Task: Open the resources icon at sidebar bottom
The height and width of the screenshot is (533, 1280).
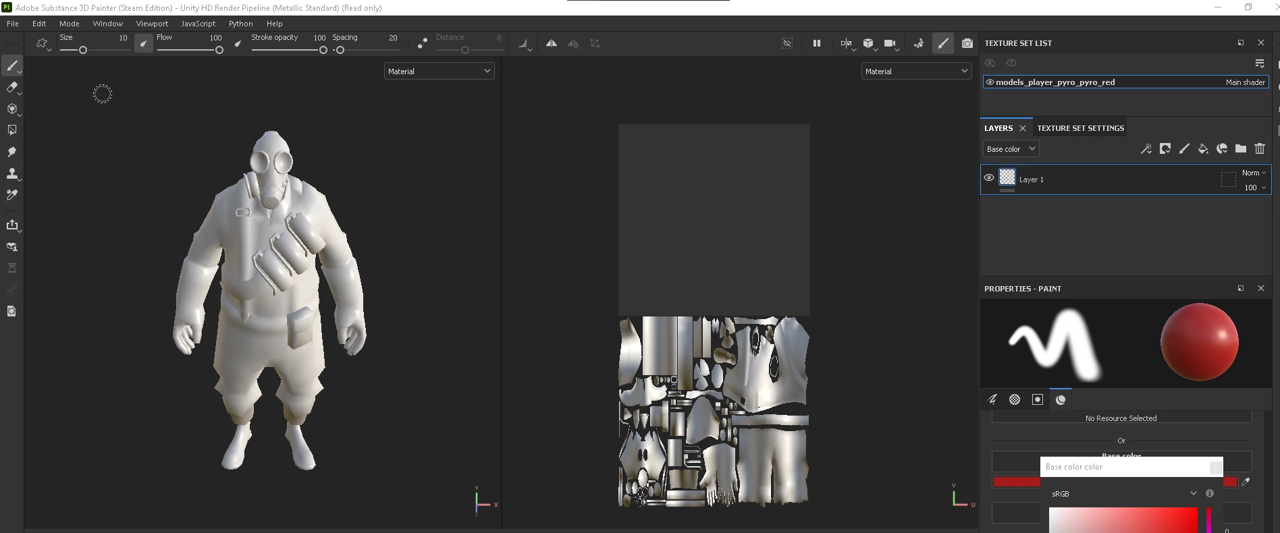Action: (x=11, y=311)
